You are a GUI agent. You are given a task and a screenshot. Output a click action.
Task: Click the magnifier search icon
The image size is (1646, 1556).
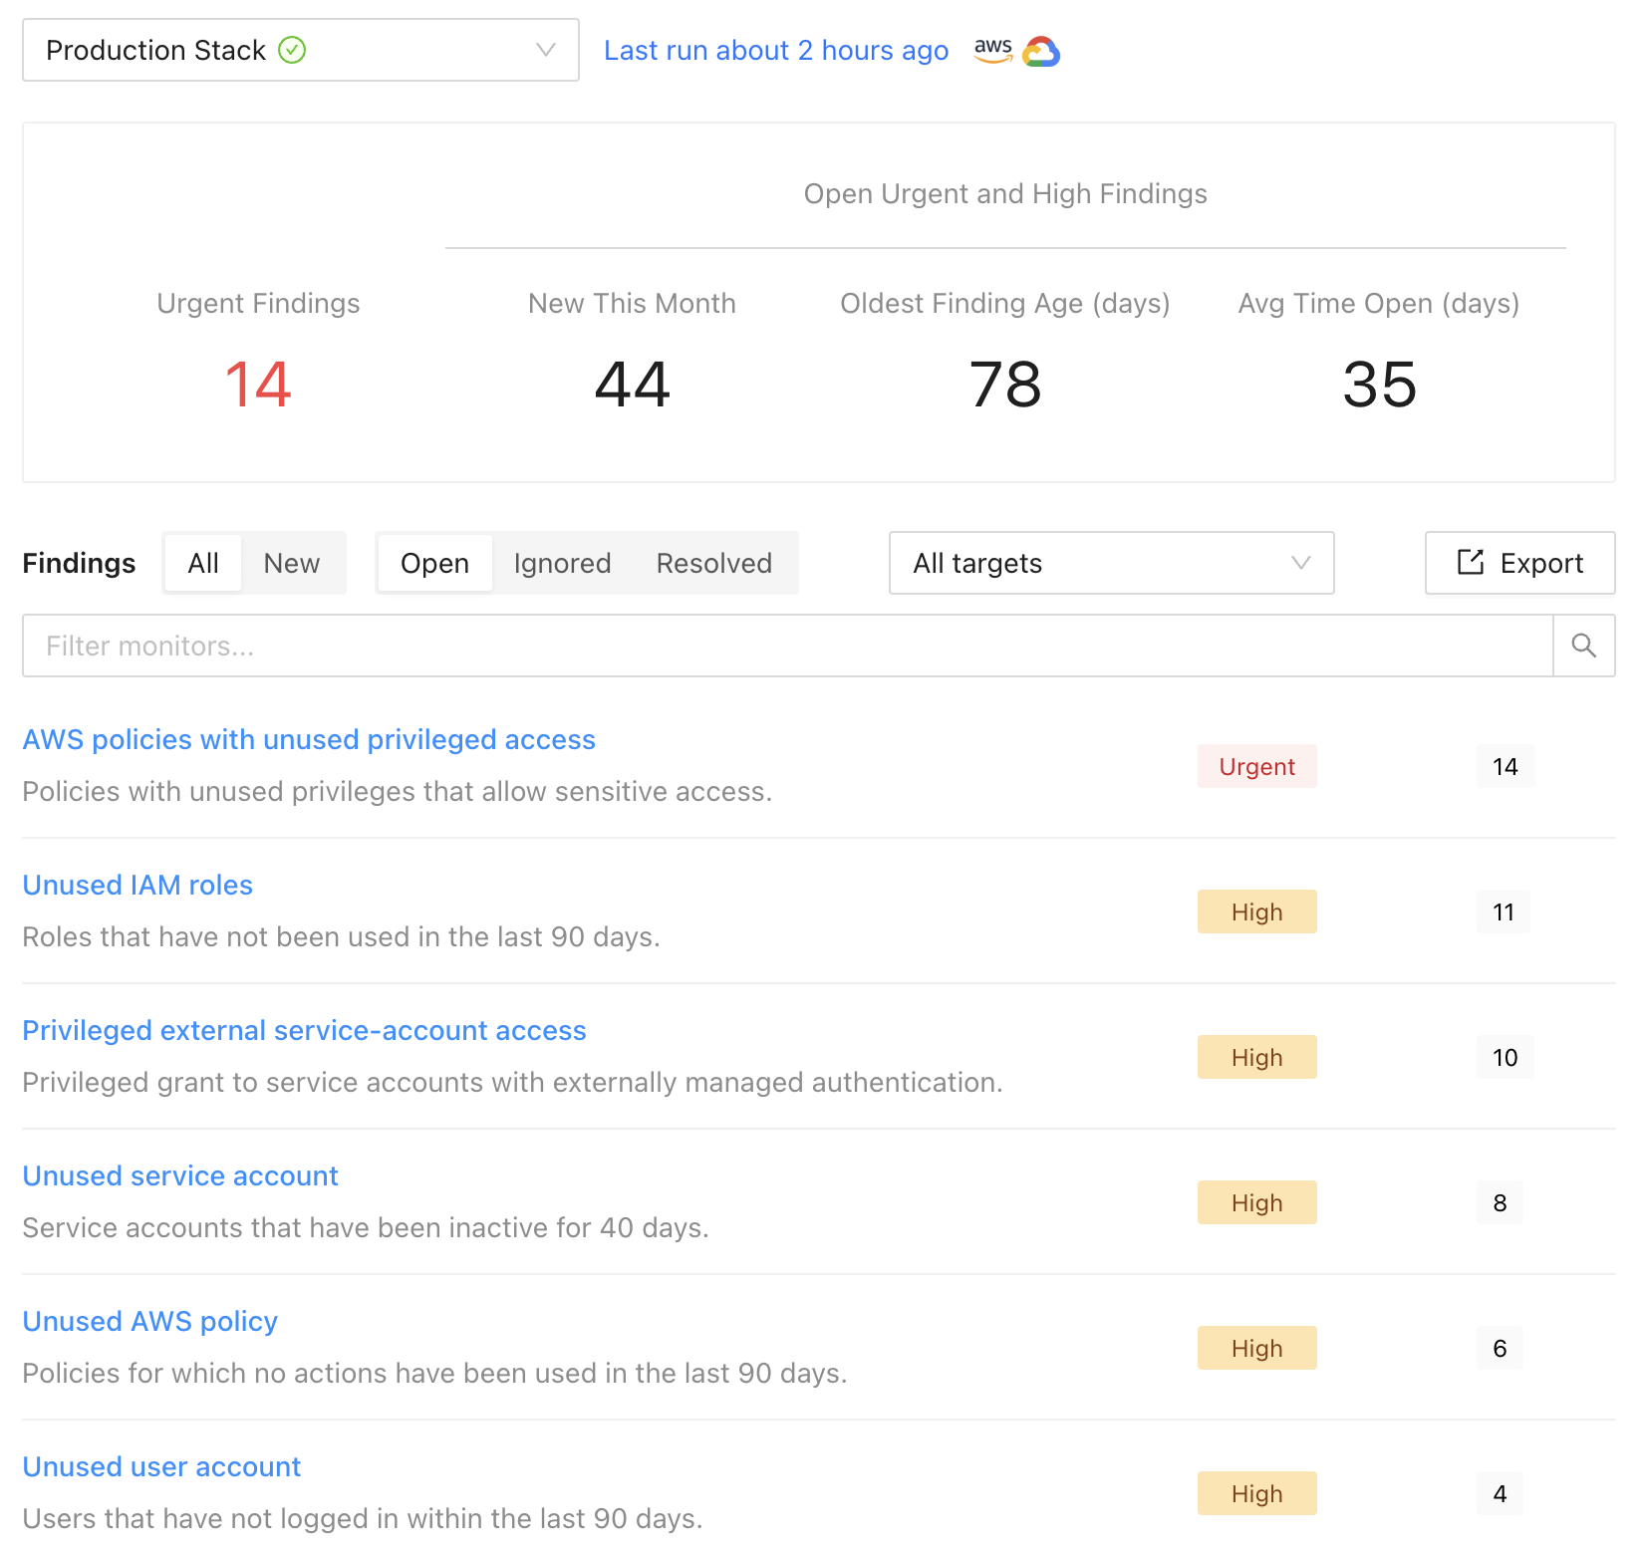[1583, 646]
